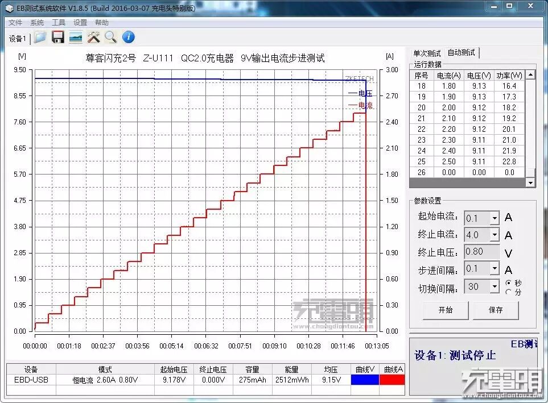Close the EB test software window

(530, 6)
